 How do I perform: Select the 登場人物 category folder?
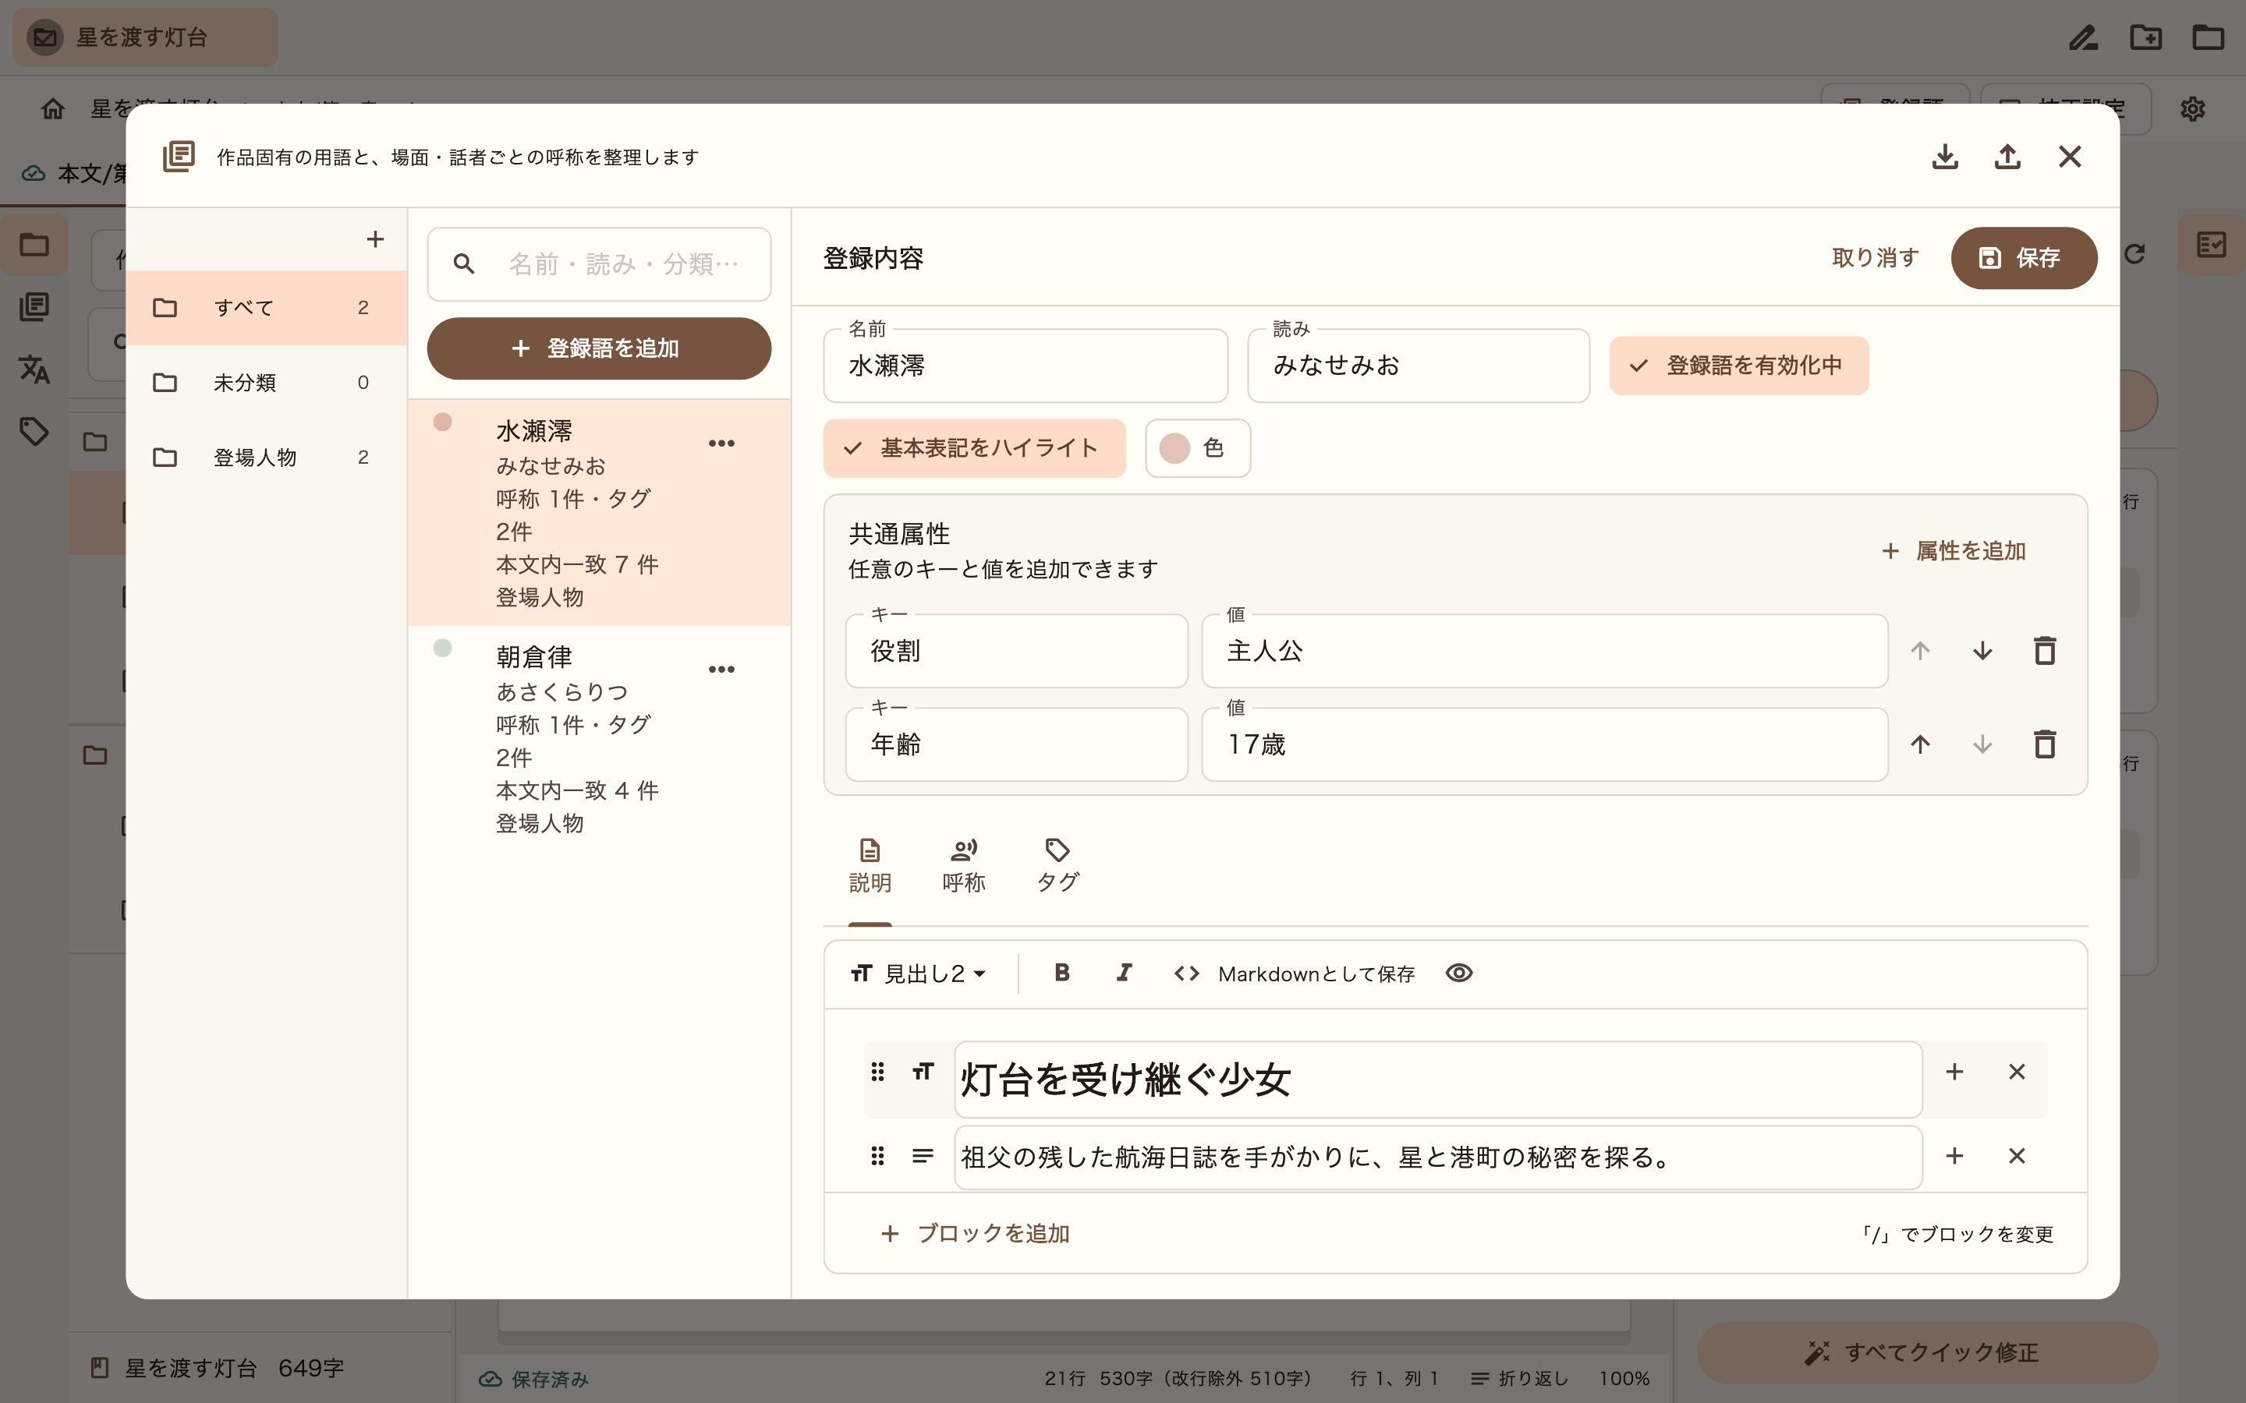pos(267,458)
